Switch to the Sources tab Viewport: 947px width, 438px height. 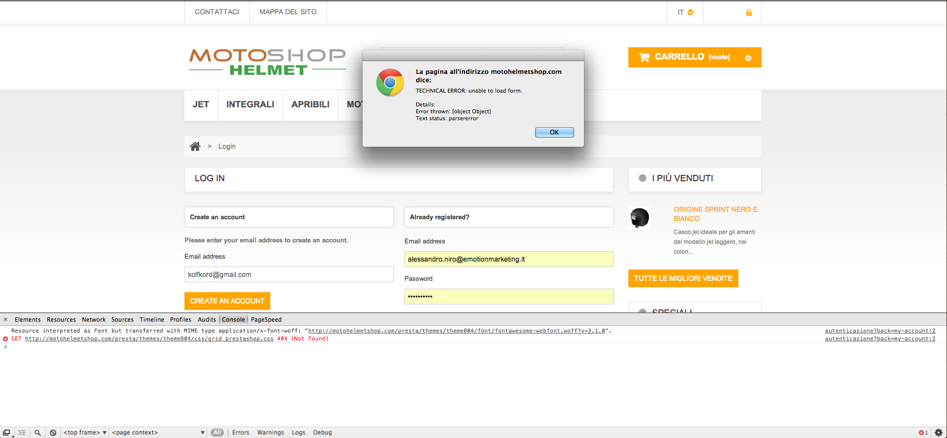click(x=122, y=320)
